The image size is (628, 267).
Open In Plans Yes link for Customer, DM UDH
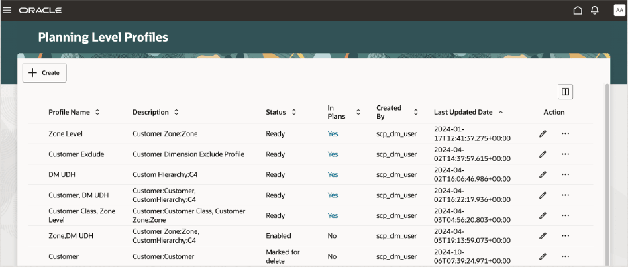[x=333, y=195]
